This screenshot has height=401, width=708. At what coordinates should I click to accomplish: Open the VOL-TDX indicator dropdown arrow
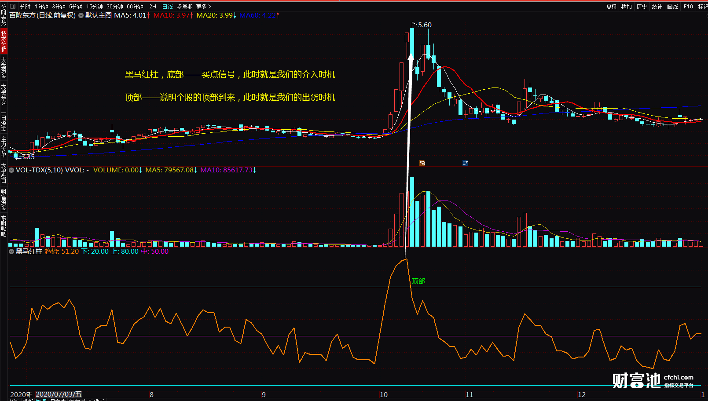pos(11,170)
